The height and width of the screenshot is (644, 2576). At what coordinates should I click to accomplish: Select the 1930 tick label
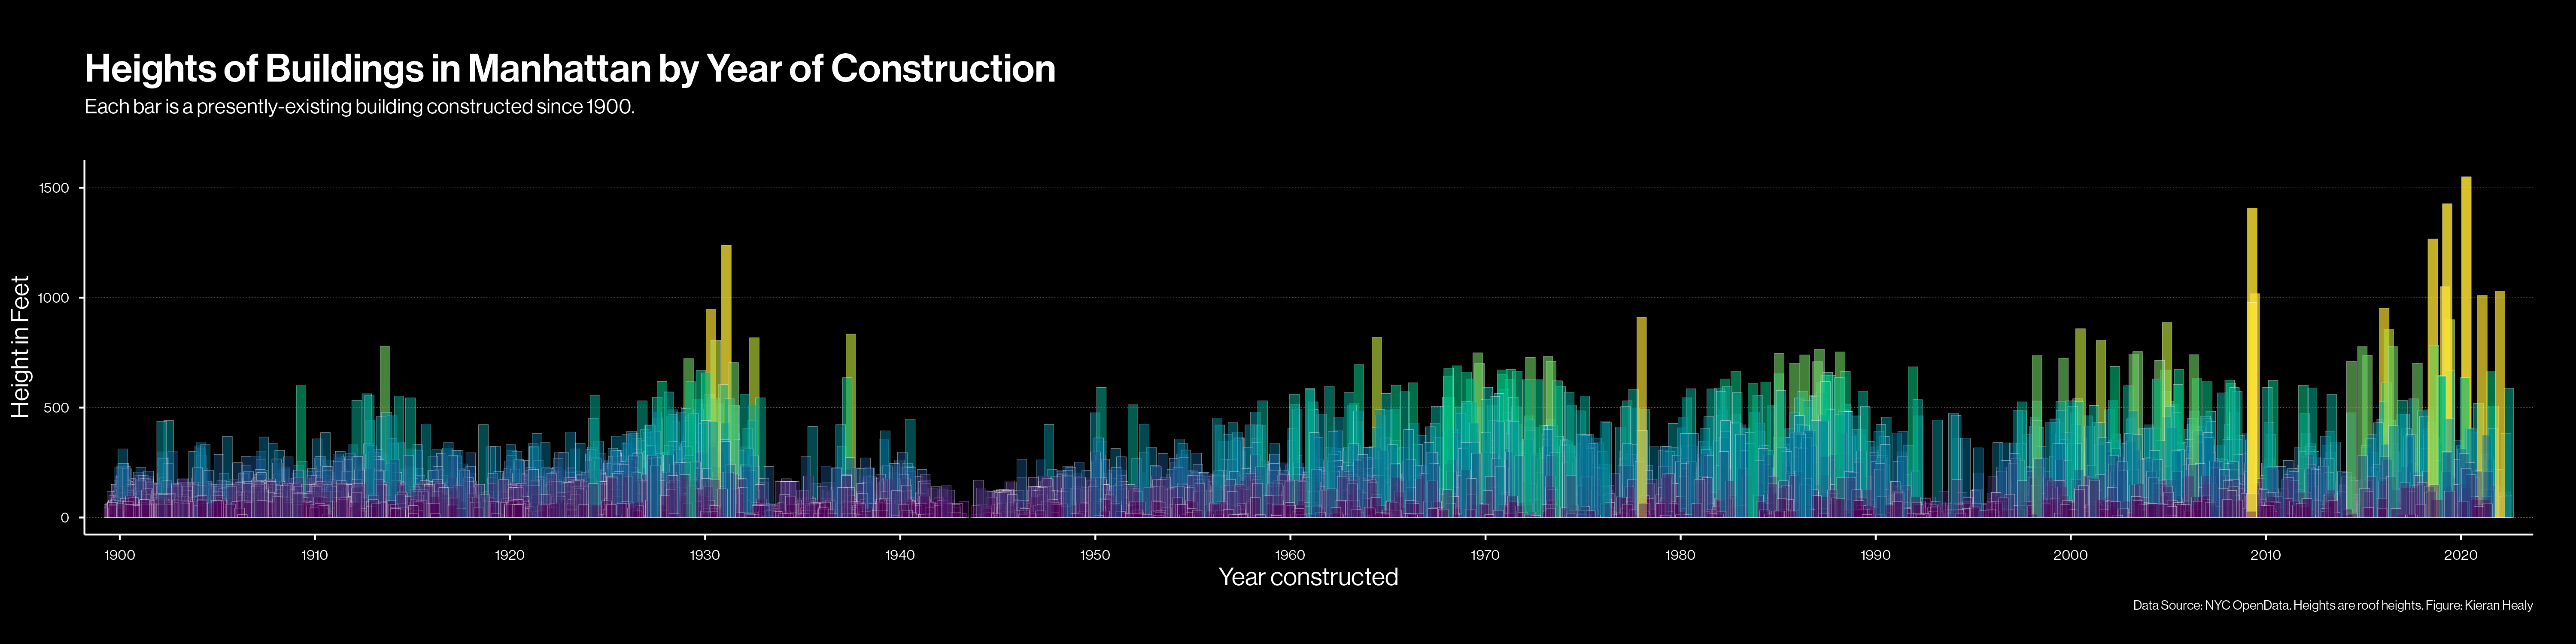[704, 555]
